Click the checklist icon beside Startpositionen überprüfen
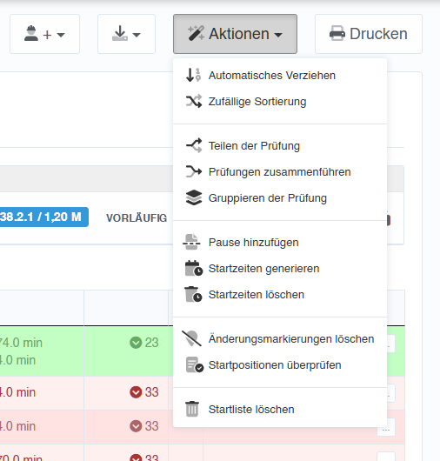440x461 pixels. coord(195,364)
